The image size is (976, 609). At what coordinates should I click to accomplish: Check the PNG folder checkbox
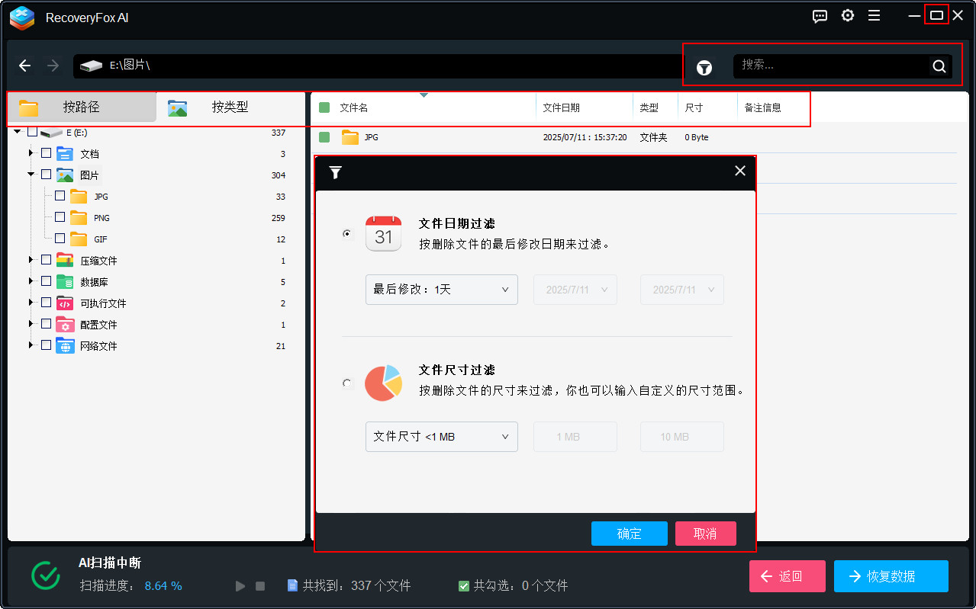[x=60, y=217]
